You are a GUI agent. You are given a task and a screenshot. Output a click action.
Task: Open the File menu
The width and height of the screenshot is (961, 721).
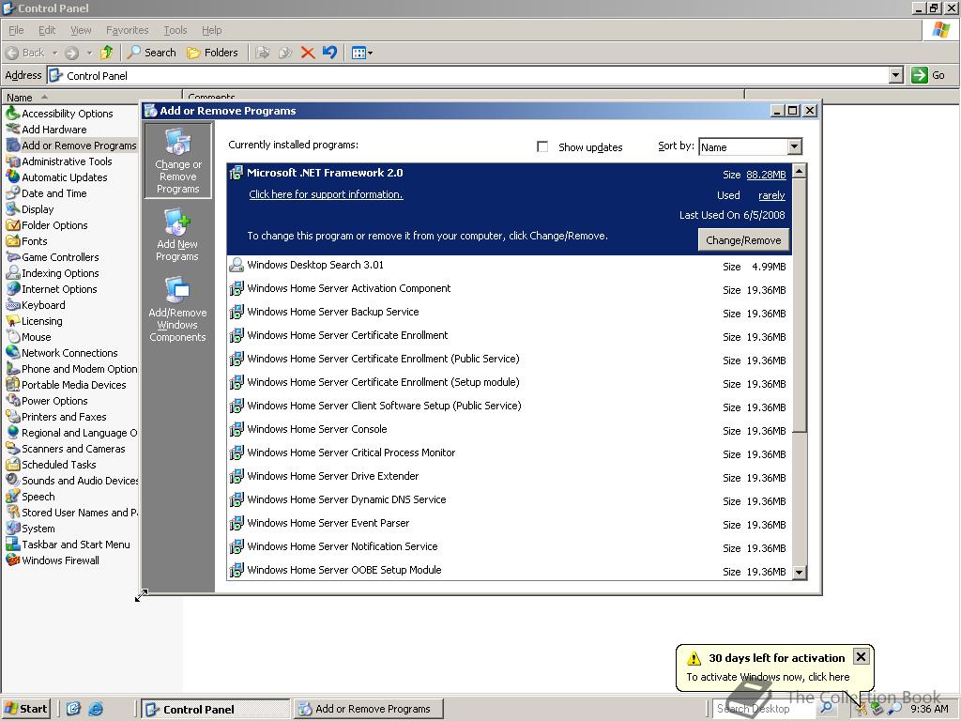pos(16,30)
